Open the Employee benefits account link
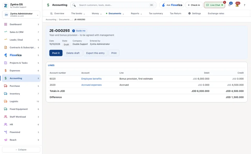Image resolution: width=251 pixels, height=154 pixels. coord(92,79)
